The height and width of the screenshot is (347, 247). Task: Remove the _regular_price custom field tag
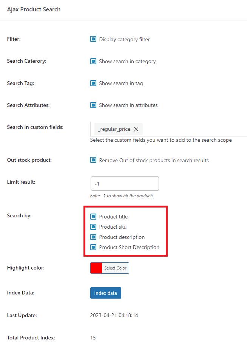tap(136, 129)
